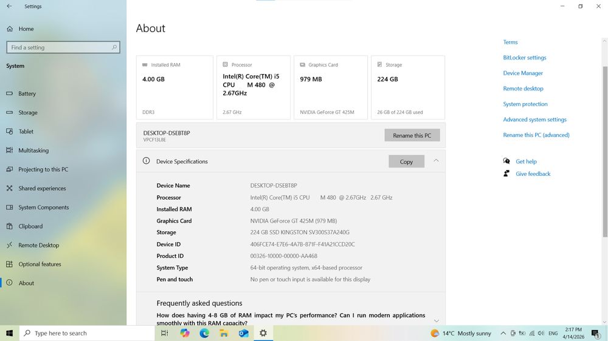Open Outlook from the taskbar
The height and width of the screenshot is (341, 608).
pyautogui.click(x=244, y=333)
